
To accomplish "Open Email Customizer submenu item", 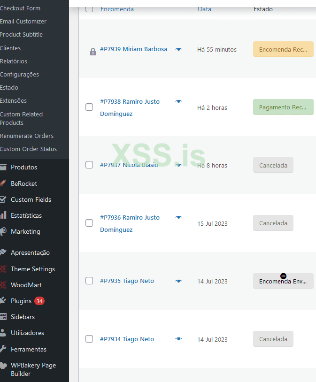I will [x=23, y=22].
